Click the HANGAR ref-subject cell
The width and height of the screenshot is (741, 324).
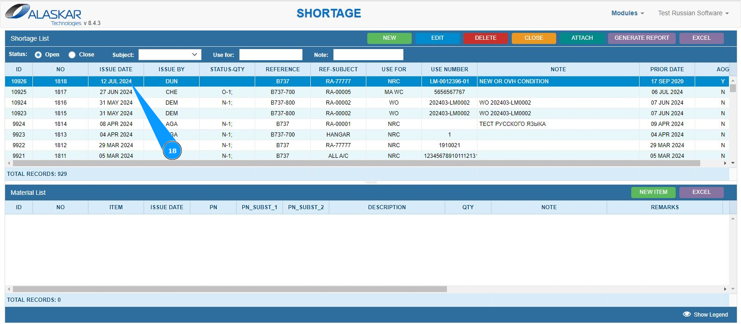(x=338, y=135)
